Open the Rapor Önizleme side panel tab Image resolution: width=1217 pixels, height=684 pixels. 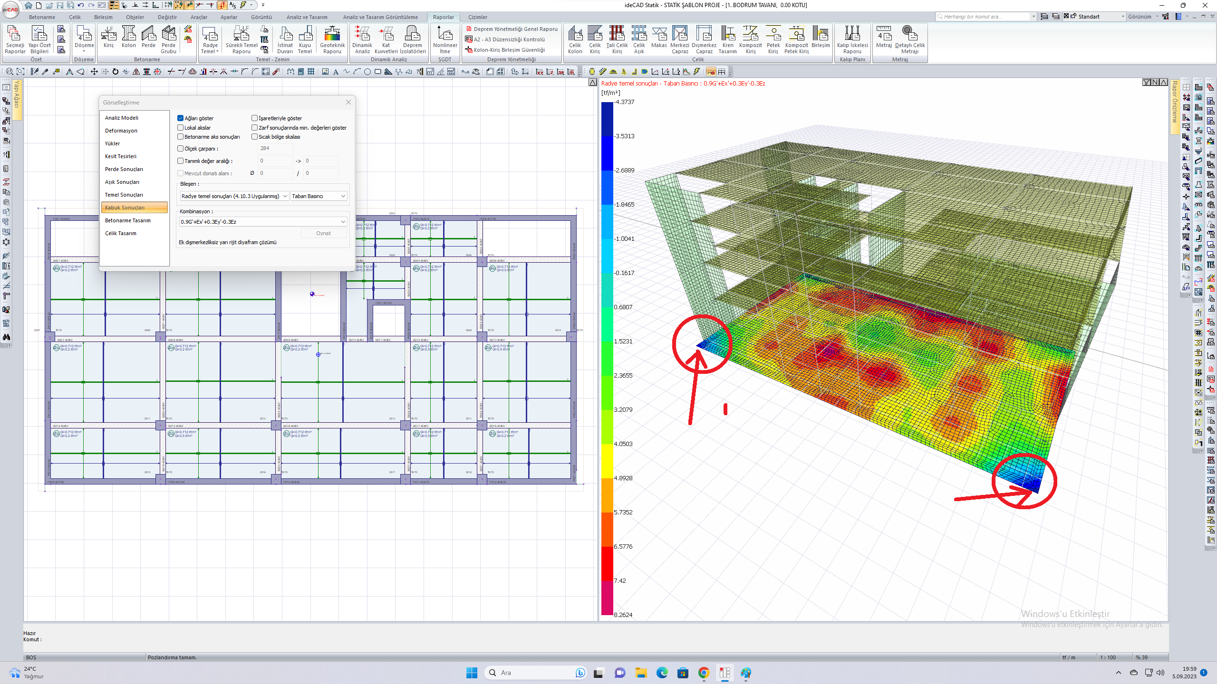pyautogui.click(x=1174, y=107)
